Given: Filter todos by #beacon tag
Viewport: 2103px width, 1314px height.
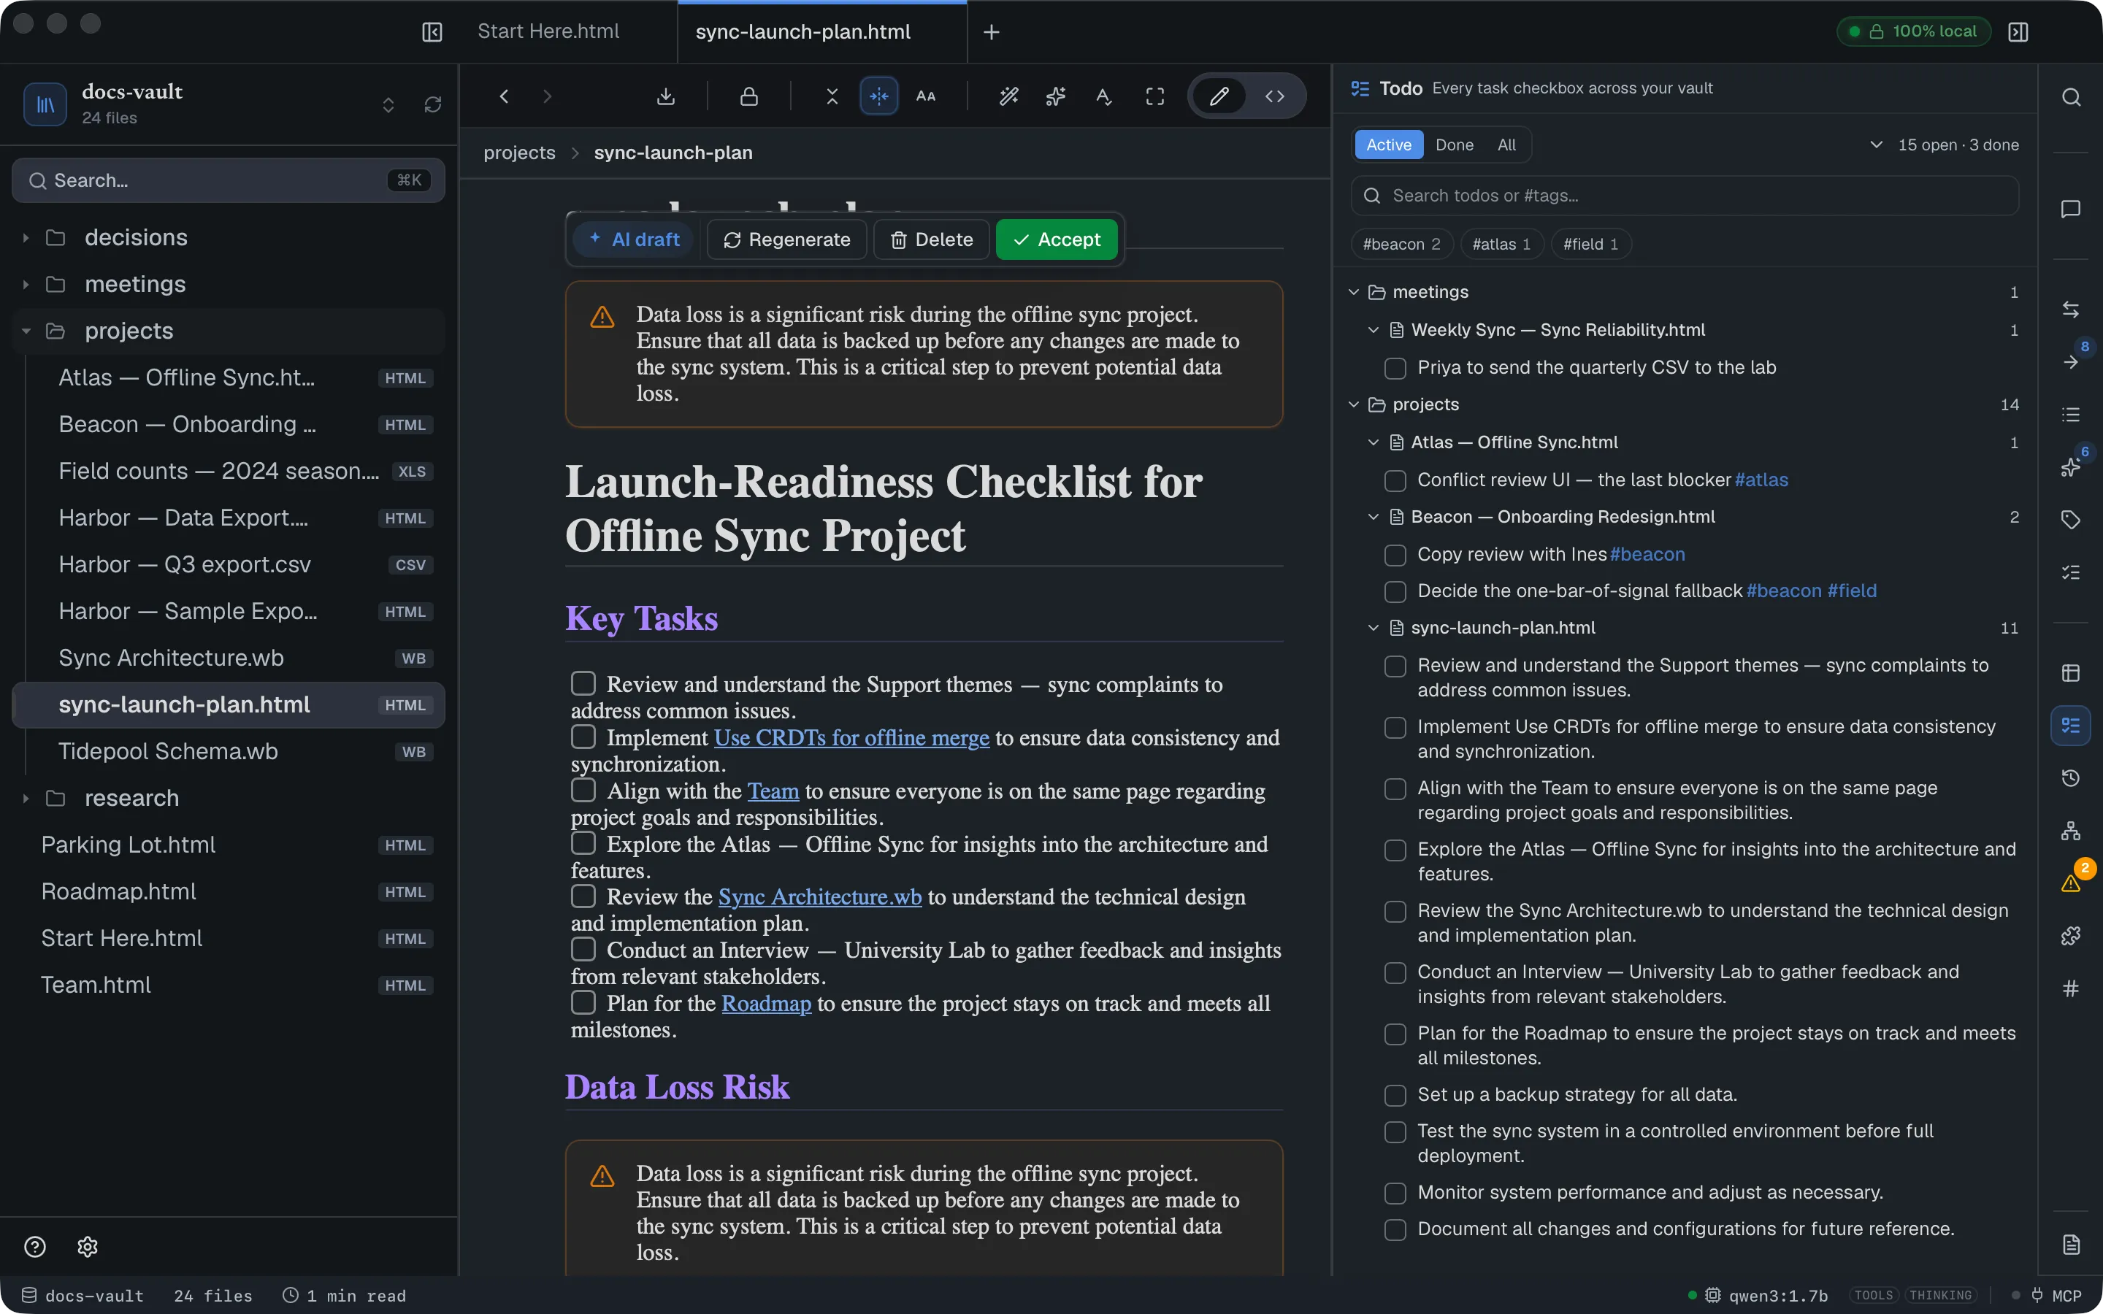Looking at the screenshot, I should (x=1401, y=245).
